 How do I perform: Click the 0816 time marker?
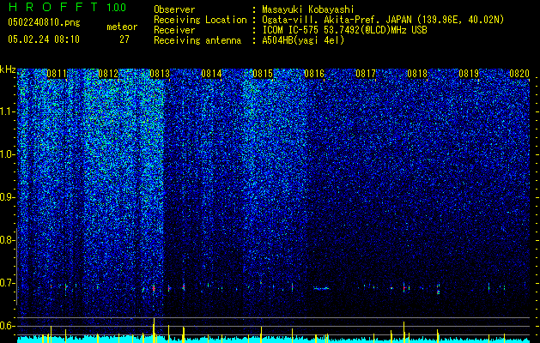pos(314,74)
